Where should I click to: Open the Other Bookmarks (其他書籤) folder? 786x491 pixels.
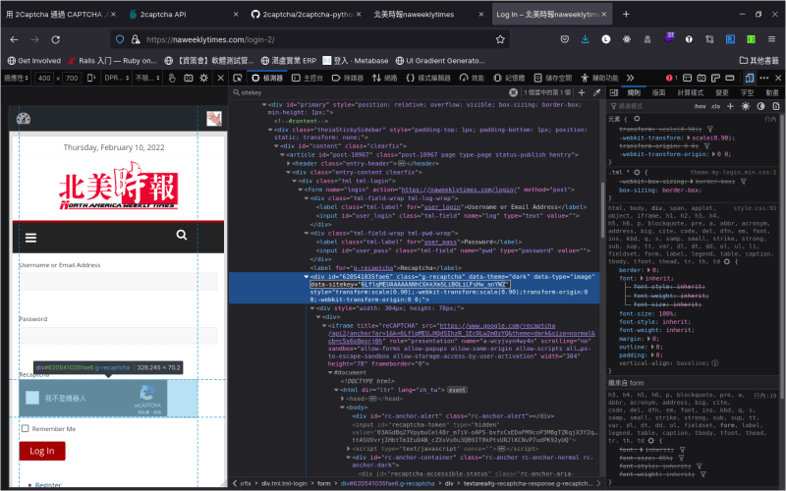click(x=759, y=61)
